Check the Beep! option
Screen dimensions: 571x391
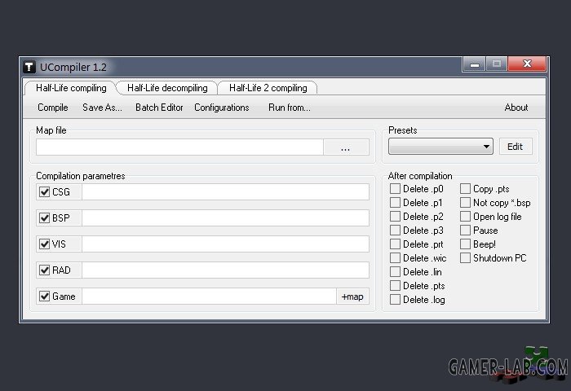pyautogui.click(x=466, y=244)
